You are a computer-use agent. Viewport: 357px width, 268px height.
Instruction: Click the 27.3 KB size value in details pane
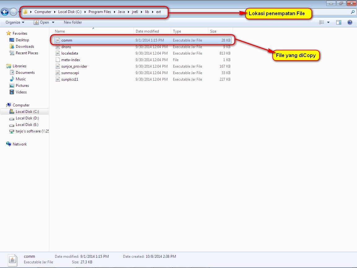(x=86, y=262)
